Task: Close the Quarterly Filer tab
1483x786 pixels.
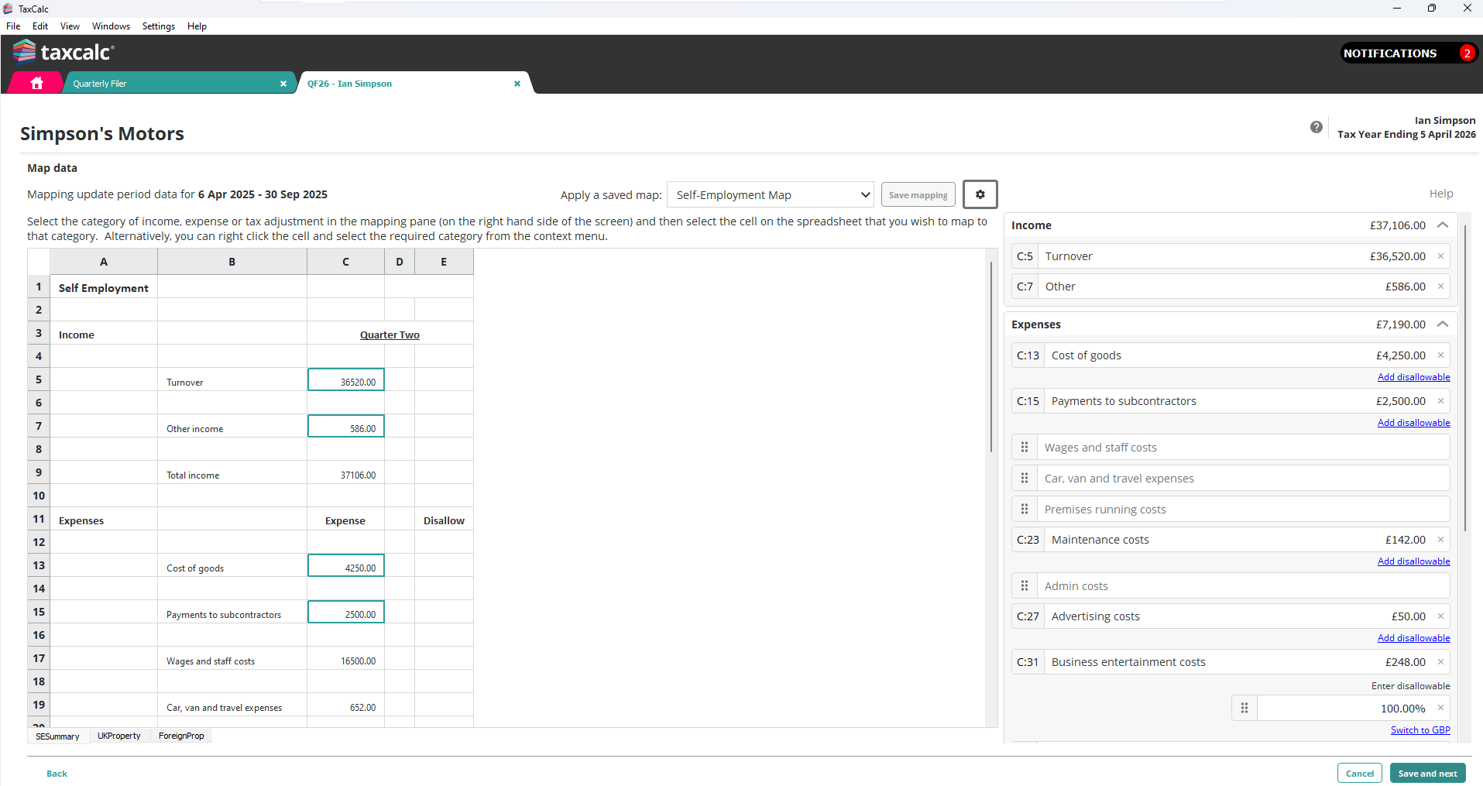Action: point(283,84)
